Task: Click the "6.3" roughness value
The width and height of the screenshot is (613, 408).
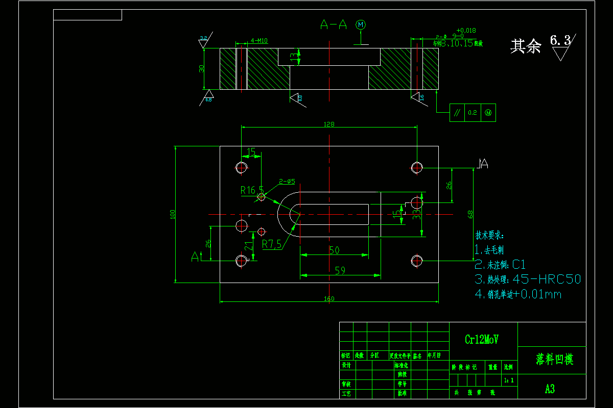Action: 560,40
